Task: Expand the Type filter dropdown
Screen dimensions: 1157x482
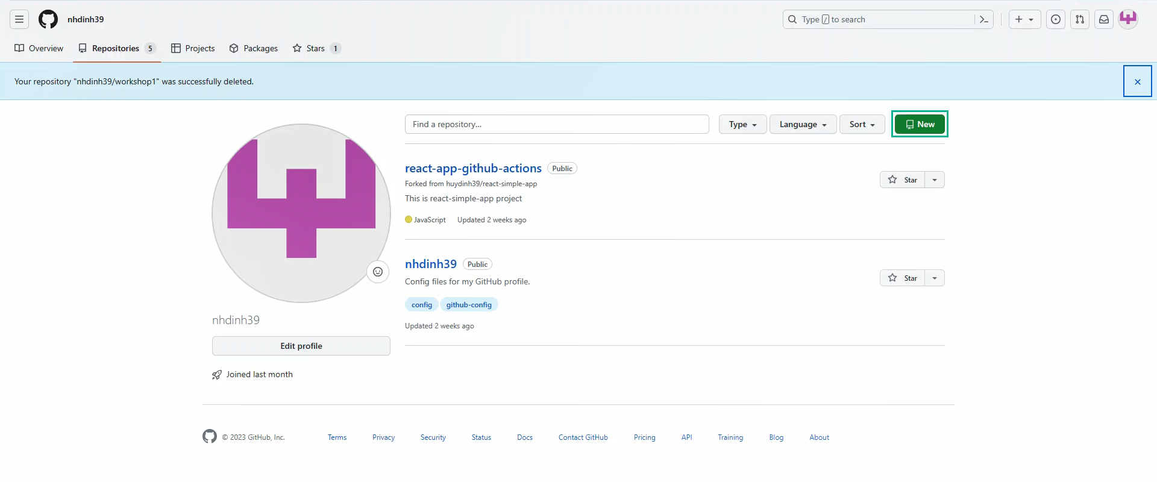Action: coord(742,124)
